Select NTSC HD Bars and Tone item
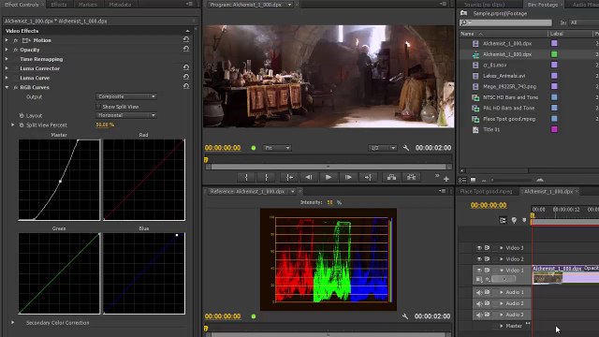The height and width of the screenshot is (337, 599). (x=510, y=97)
